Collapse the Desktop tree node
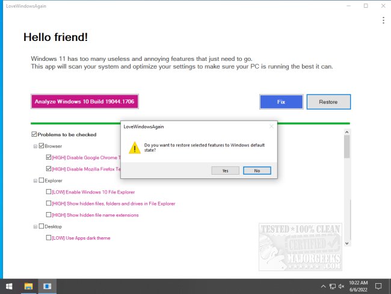Screen dimensions: 391x294 pos(35,227)
